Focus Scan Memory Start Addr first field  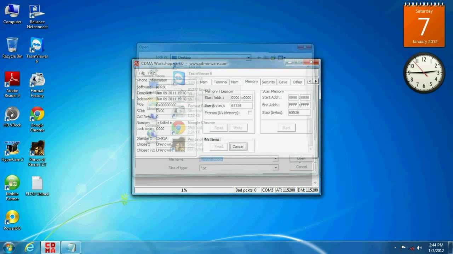[293, 97]
